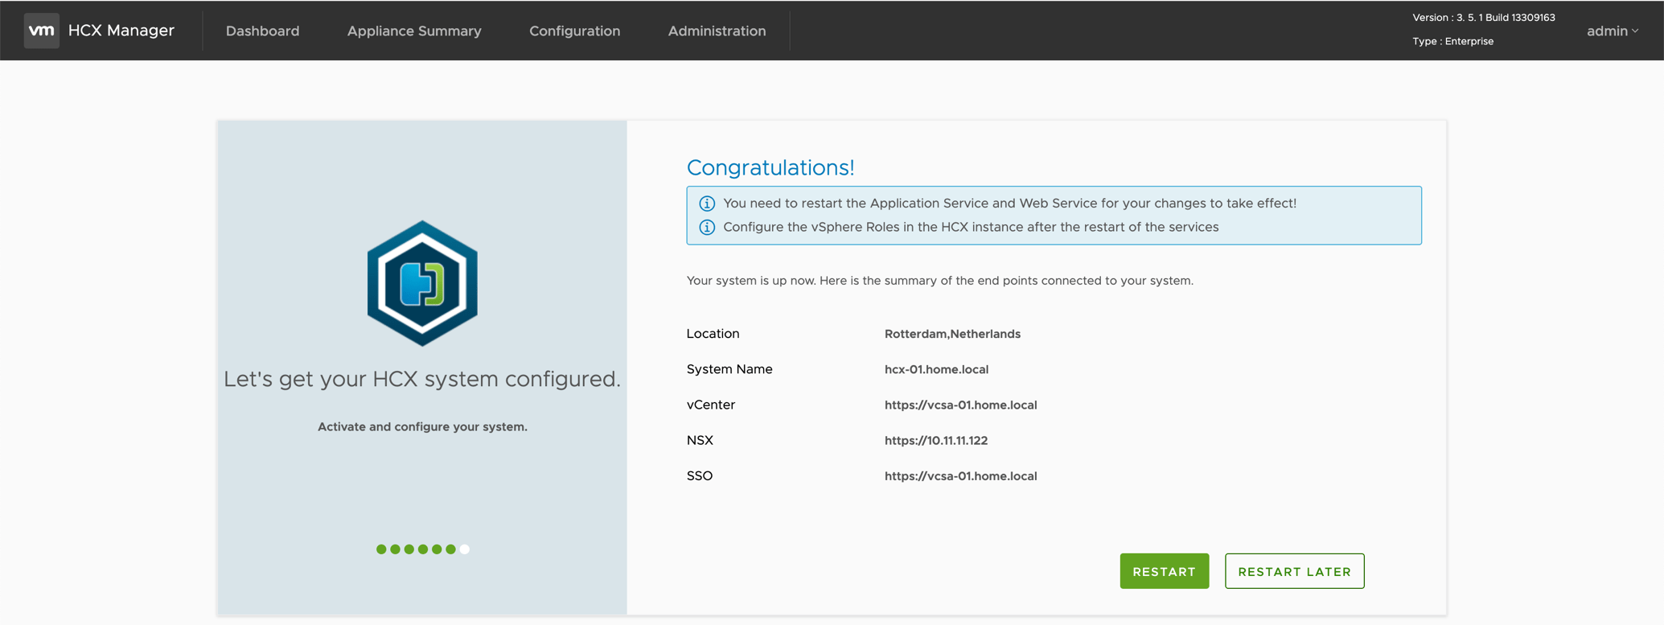Click the SSO URL vcsa-01.home.local
Image resolution: width=1664 pixels, height=625 pixels.
pos(960,476)
